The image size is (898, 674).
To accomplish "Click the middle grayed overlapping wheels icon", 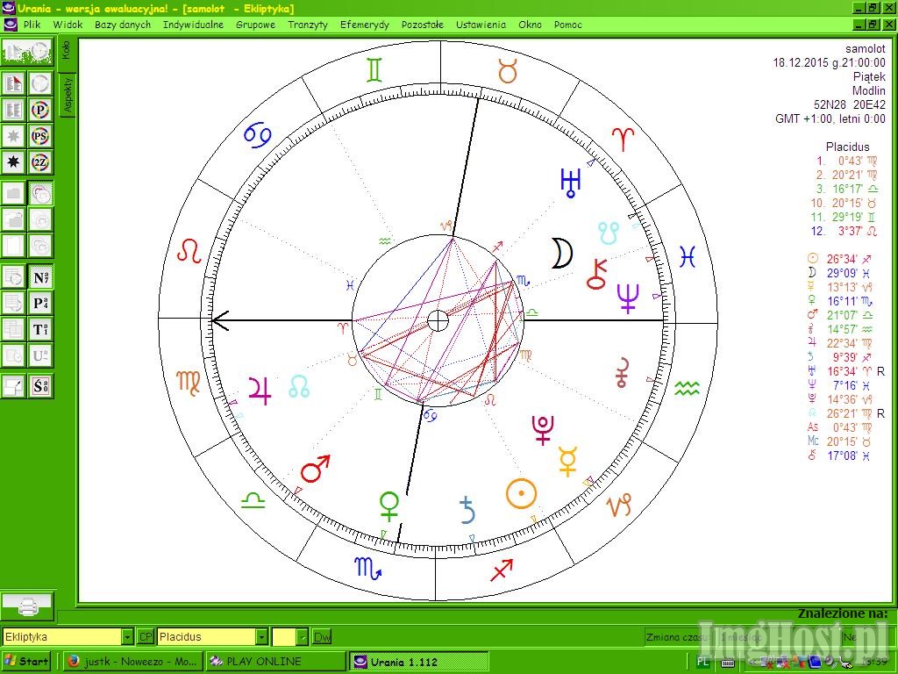I will [x=40, y=220].
